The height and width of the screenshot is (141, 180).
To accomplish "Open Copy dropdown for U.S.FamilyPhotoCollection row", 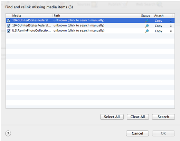I will click(163, 31).
